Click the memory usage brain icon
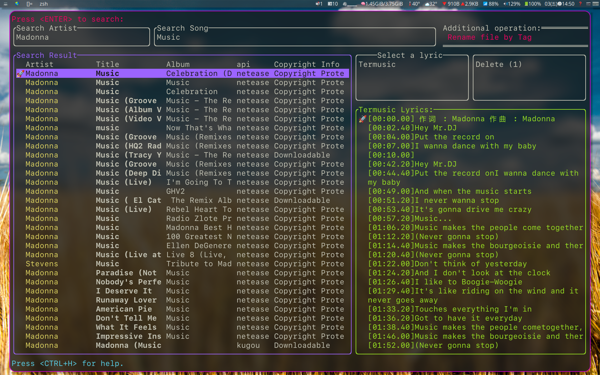Image resolution: width=600 pixels, height=375 pixels. pos(363,4)
